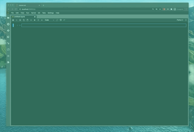Run the selected cell with play icon
The width and height of the screenshot is (194, 132).
click(x=31, y=20)
